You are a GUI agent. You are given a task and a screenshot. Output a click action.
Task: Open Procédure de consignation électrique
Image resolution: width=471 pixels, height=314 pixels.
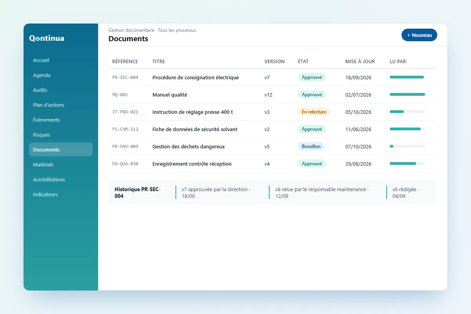(x=195, y=77)
